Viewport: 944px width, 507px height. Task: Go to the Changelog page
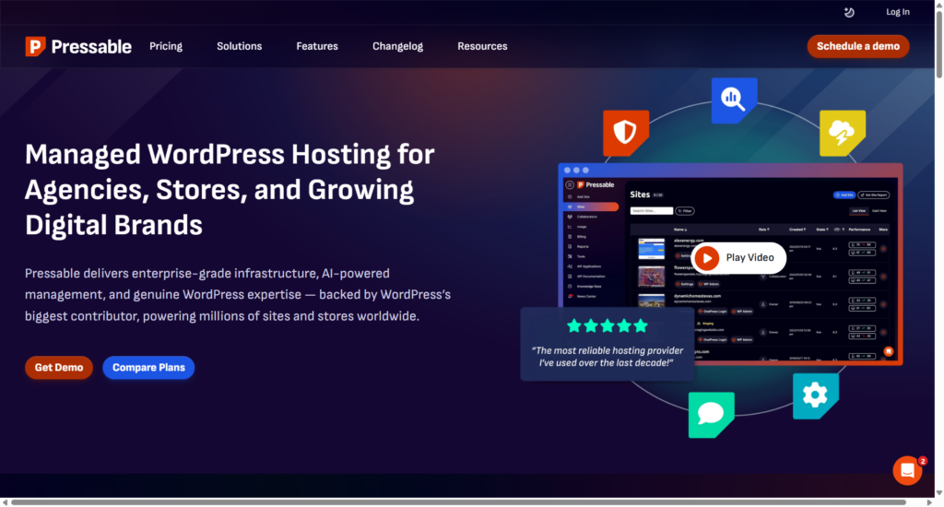(x=398, y=46)
